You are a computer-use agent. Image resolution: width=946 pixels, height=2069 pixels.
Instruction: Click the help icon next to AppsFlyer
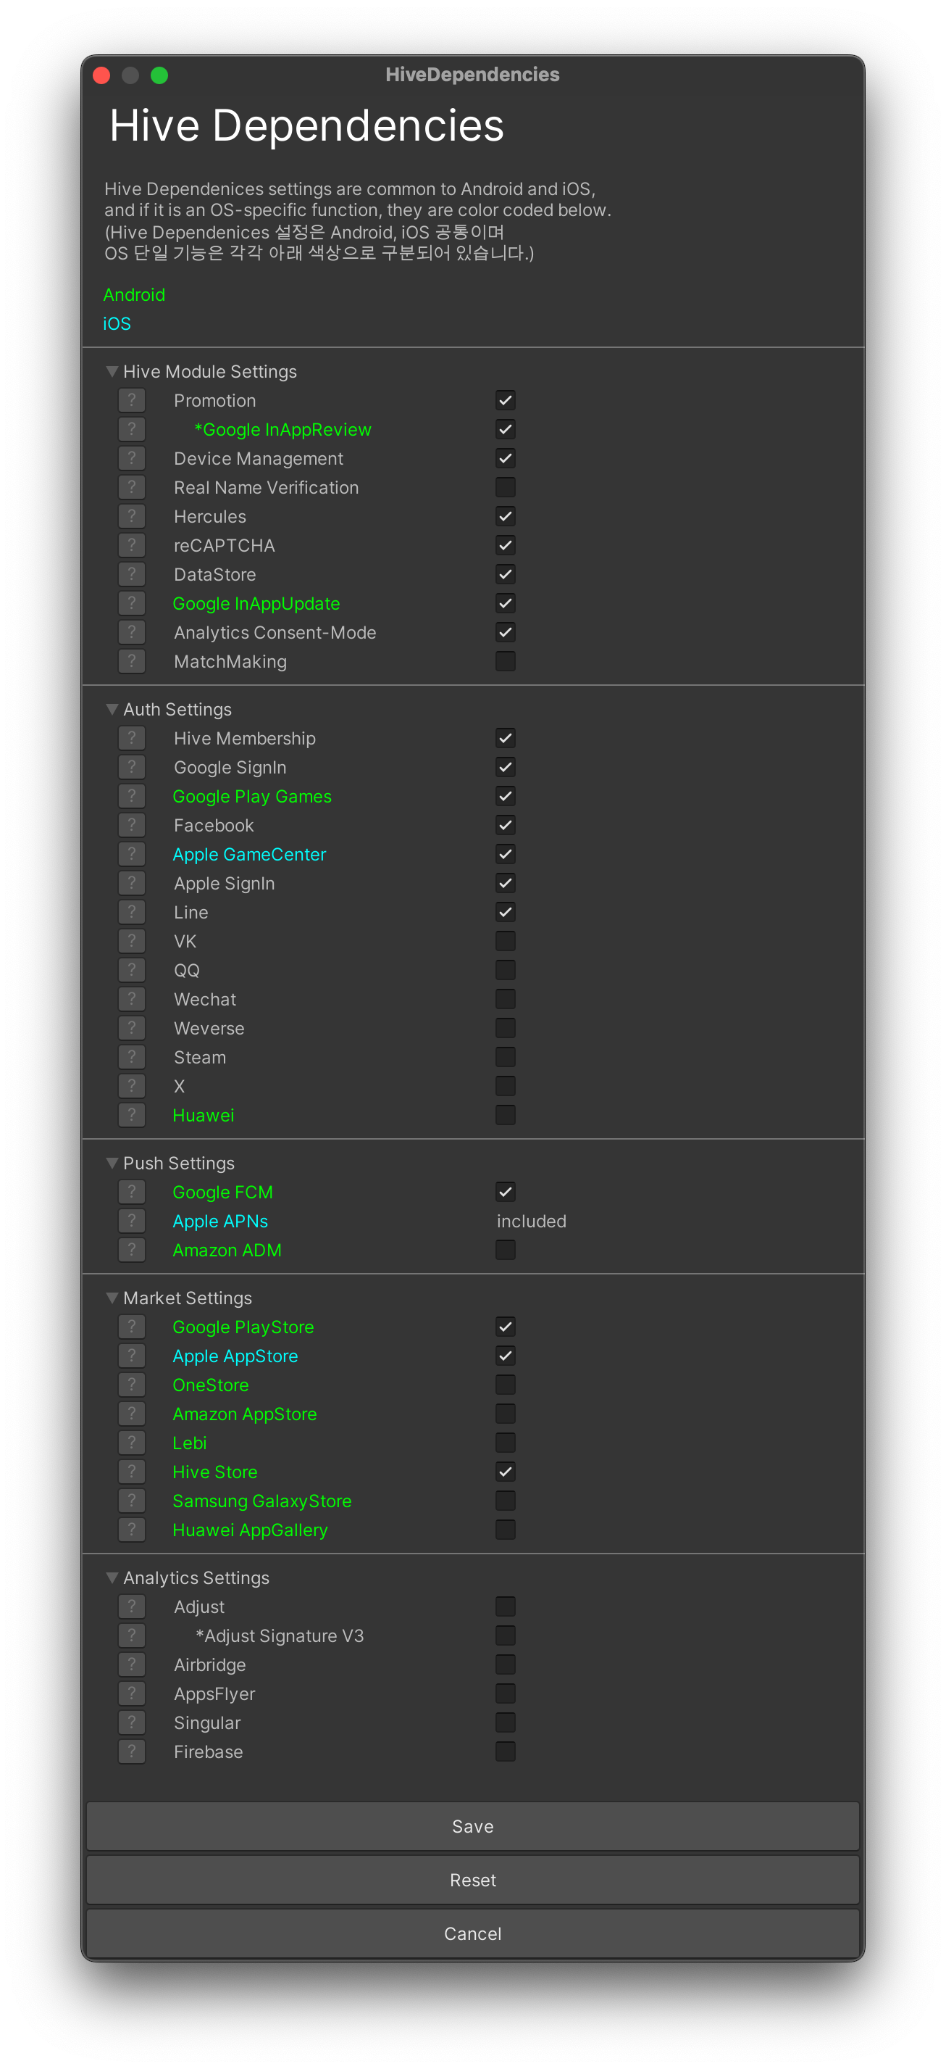(132, 1693)
